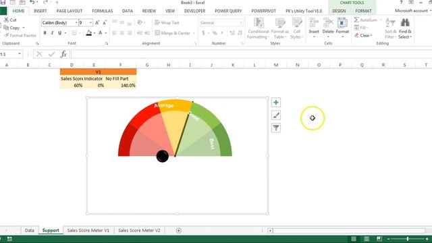Apply the Font Color letter A
The image size is (432, 243).
[101, 33]
